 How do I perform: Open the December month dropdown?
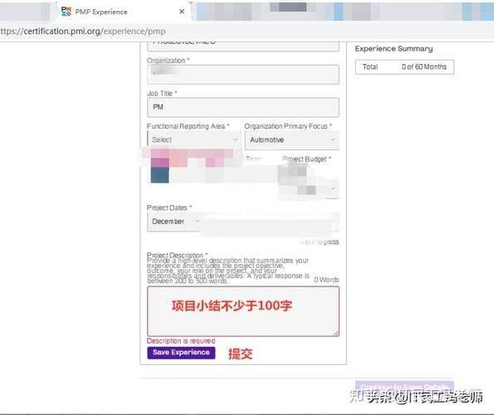174,222
